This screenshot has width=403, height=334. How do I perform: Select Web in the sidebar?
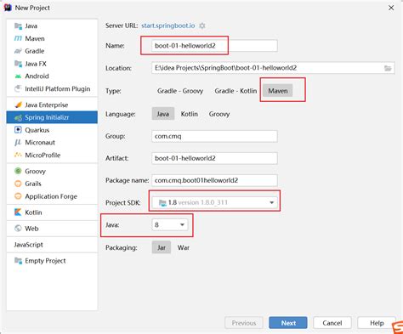coord(52,229)
